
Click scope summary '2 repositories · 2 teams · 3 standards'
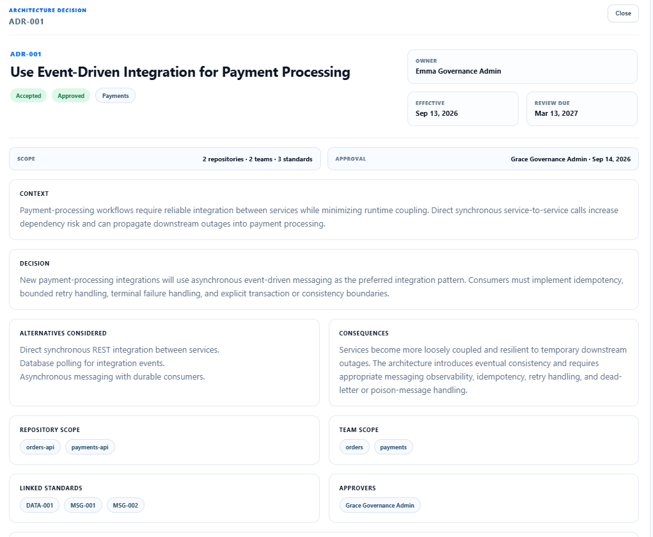pos(257,159)
